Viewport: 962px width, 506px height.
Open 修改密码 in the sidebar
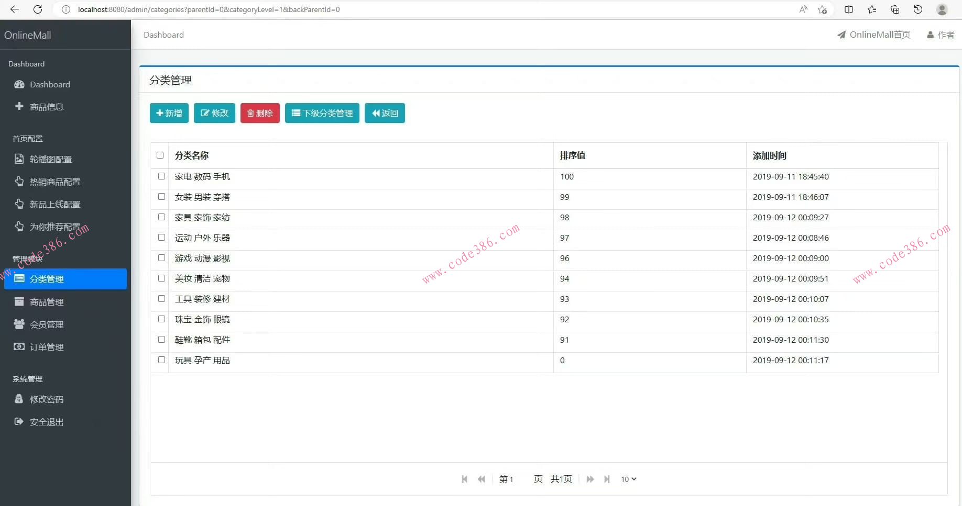pyautogui.click(x=65, y=399)
